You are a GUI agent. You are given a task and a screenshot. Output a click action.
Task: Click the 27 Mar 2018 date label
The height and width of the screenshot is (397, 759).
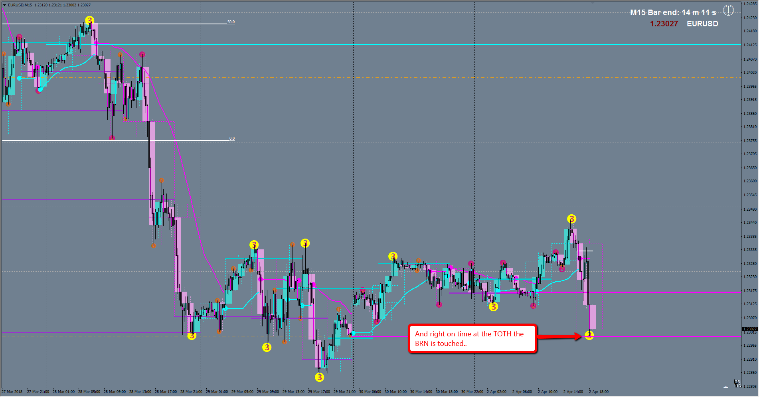[12, 392]
